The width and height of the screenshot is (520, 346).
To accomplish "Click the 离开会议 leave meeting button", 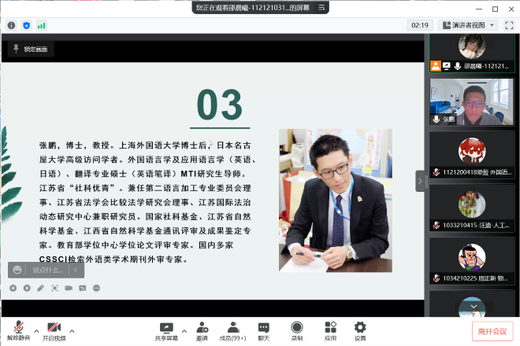I will click(492, 331).
